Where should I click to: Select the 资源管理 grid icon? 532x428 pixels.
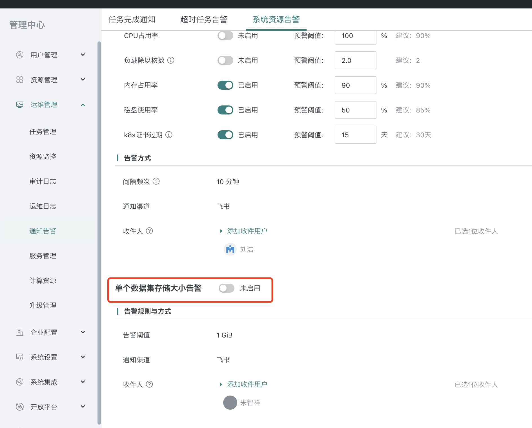(x=19, y=80)
